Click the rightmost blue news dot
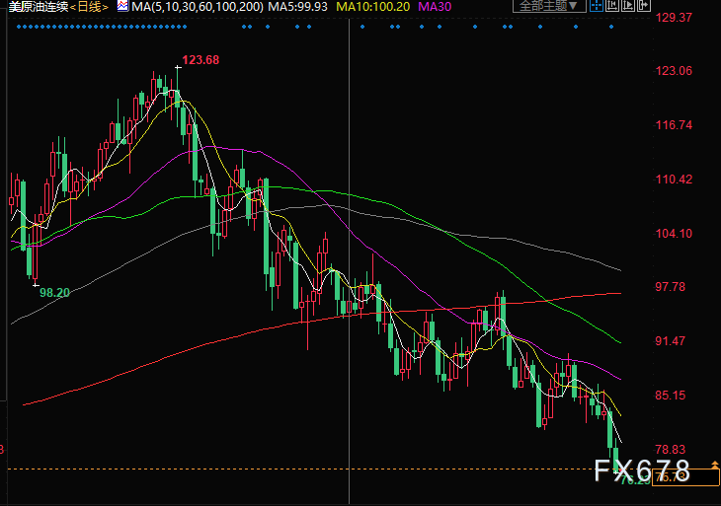Image resolution: width=721 pixels, height=506 pixels. point(611,27)
